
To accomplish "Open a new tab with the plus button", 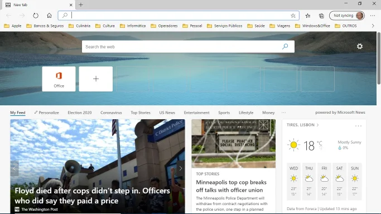I will click(x=81, y=4).
